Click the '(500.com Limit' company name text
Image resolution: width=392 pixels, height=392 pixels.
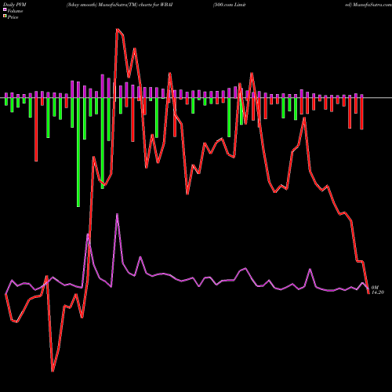229,5
